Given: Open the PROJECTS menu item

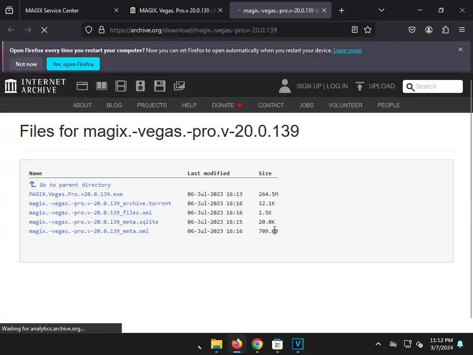Looking at the screenshot, I should 152,105.
